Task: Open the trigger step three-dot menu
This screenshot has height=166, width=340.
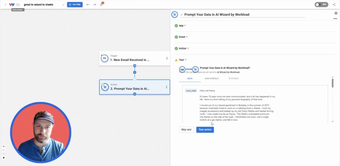Action: pos(167,58)
